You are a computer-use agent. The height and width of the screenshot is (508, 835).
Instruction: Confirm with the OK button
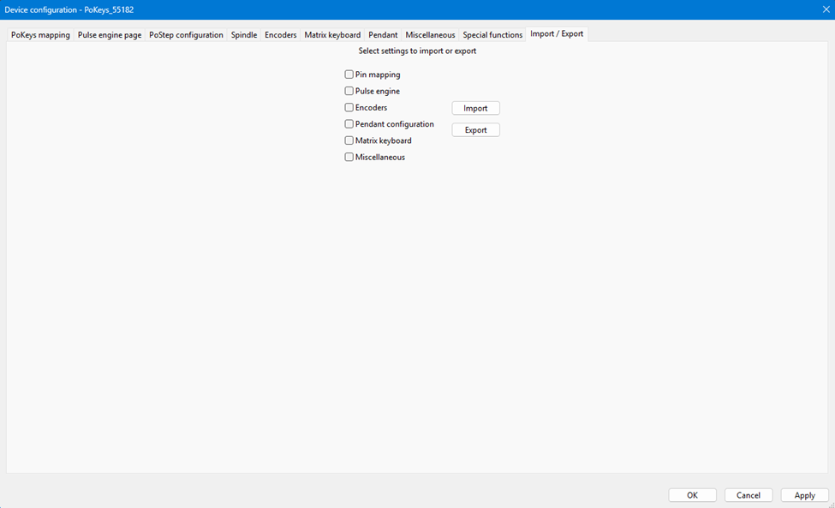(692, 495)
